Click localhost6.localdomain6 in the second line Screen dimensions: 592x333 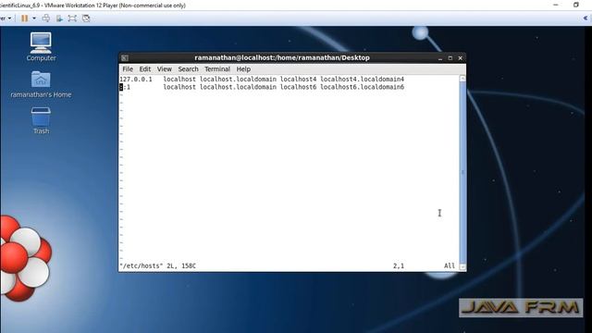click(362, 87)
